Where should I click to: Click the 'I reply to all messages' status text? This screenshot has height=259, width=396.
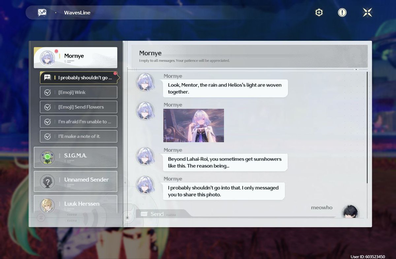tap(184, 61)
